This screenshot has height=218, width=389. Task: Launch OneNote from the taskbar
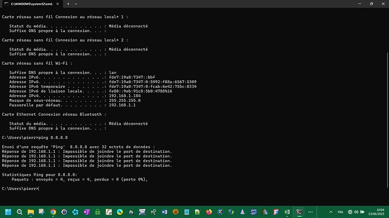click(x=86, y=212)
